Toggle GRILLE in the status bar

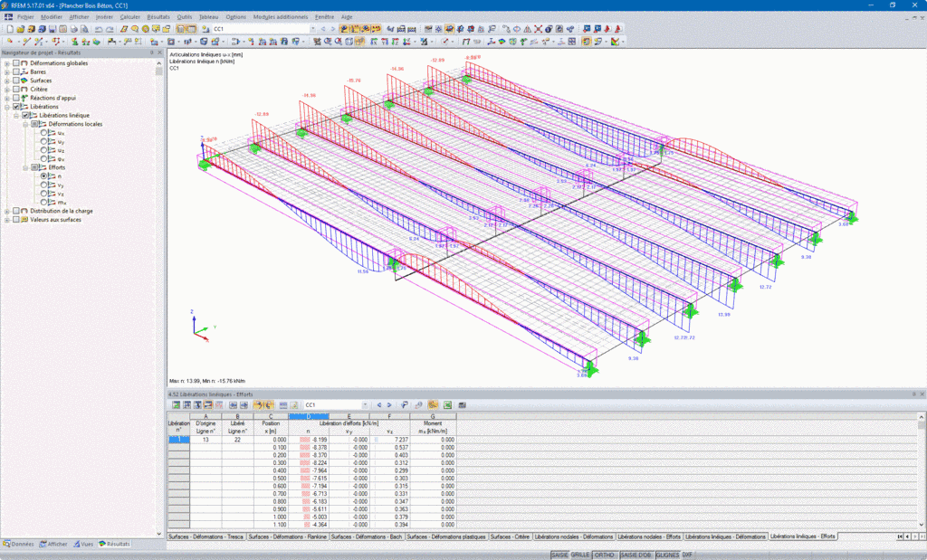coord(580,555)
